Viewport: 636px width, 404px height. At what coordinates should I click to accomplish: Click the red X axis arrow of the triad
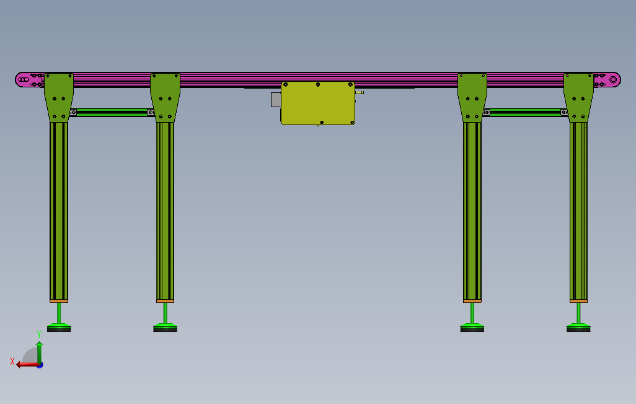pos(27,365)
